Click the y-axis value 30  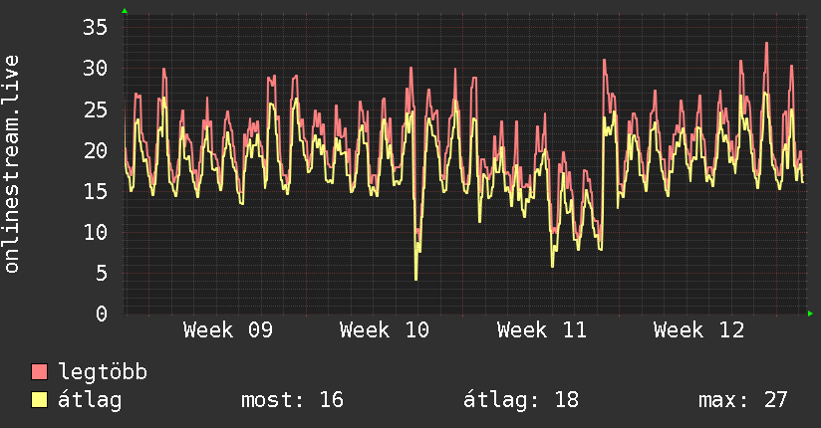click(96, 68)
